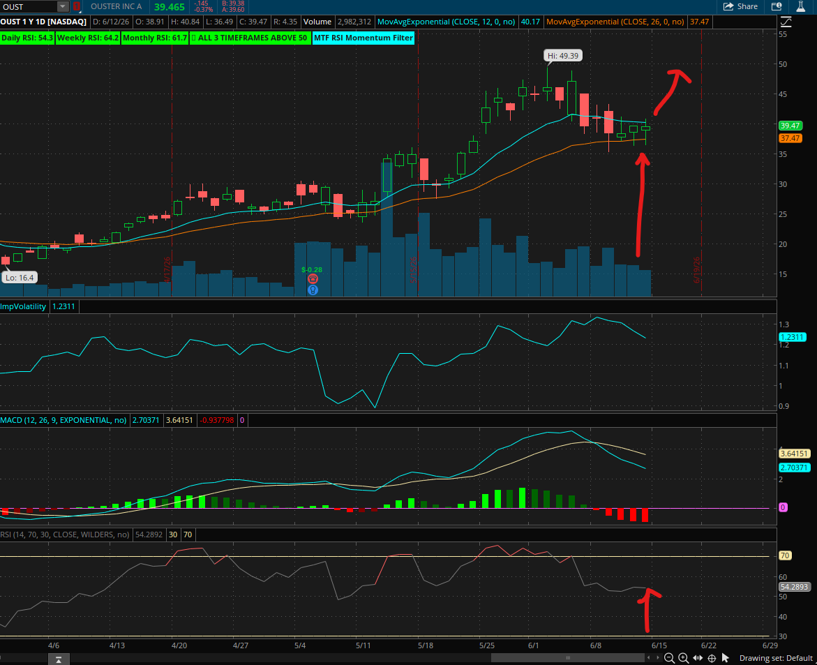
Task: Click the Share button
Action: [740, 7]
